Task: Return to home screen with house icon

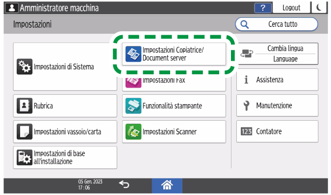Action: [x=167, y=186]
